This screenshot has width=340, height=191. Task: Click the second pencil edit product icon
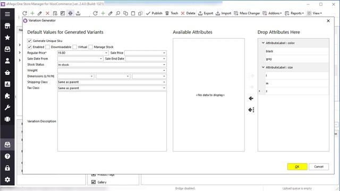point(110,13)
